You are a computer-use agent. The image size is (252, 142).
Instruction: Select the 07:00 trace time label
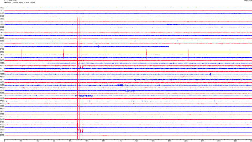coord(2,46)
